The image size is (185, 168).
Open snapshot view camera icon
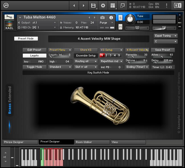pyautogui.click(x=102, y=18)
